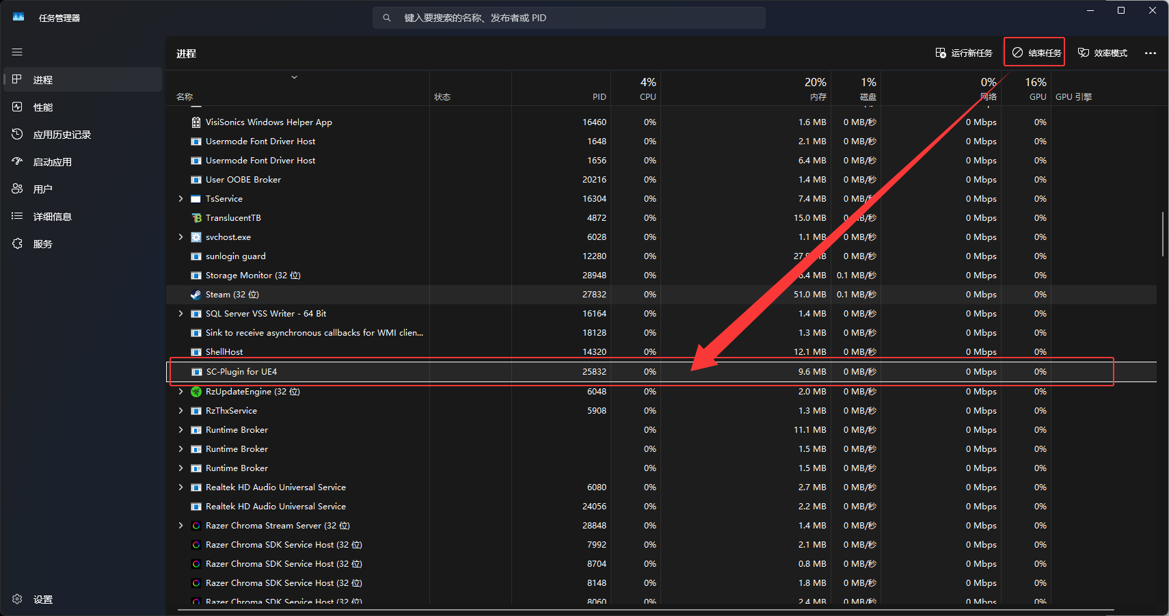Viewport: 1169px width, 616px height.
Task: Expand the TsService process group
Action: click(180, 199)
